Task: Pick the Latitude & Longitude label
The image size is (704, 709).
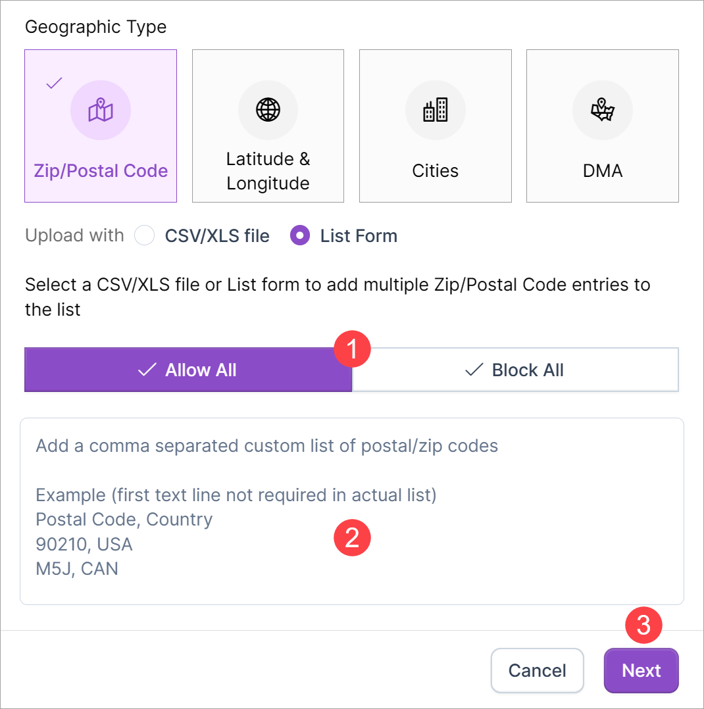Action: [268, 171]
